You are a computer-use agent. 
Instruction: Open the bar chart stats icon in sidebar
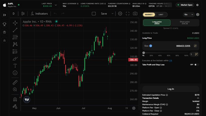coord(5,40)
